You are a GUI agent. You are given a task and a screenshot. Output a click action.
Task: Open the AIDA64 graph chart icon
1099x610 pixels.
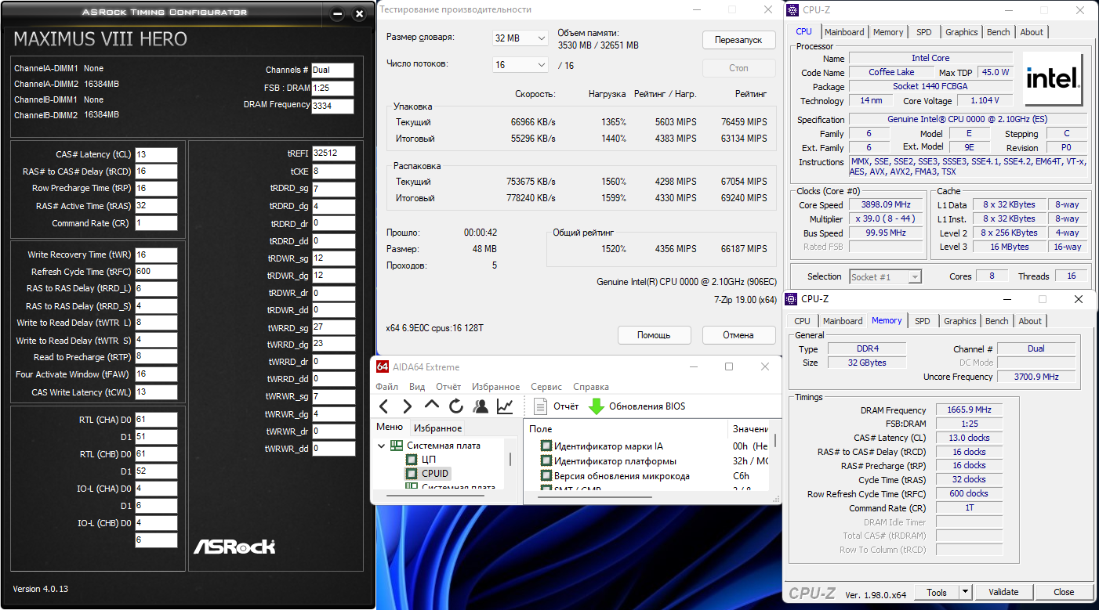tap(505, 406)
